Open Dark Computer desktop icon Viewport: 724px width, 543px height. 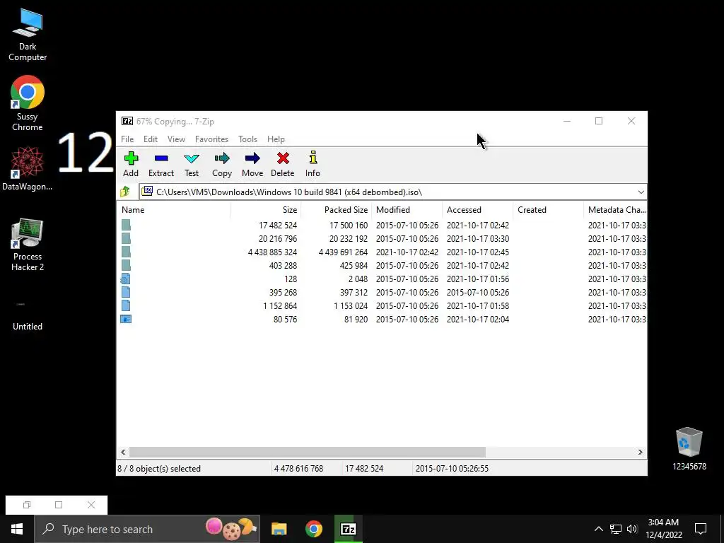pyautogui.click(x=28, y=35)
